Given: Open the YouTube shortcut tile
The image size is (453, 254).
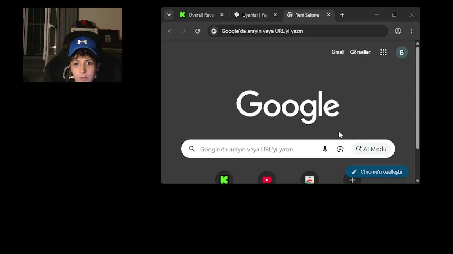Looking at the screenshot, I should [x=267, y=180].
